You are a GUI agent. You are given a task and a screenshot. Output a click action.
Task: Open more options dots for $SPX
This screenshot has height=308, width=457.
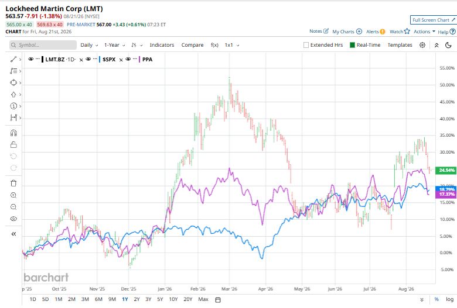click(95, 59)
